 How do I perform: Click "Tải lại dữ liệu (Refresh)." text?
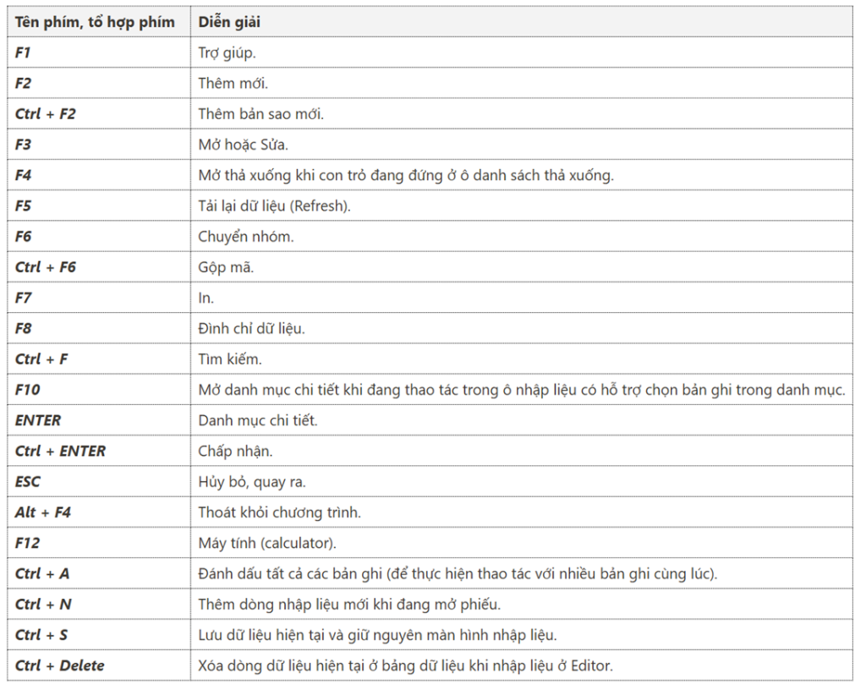[274, 205]
